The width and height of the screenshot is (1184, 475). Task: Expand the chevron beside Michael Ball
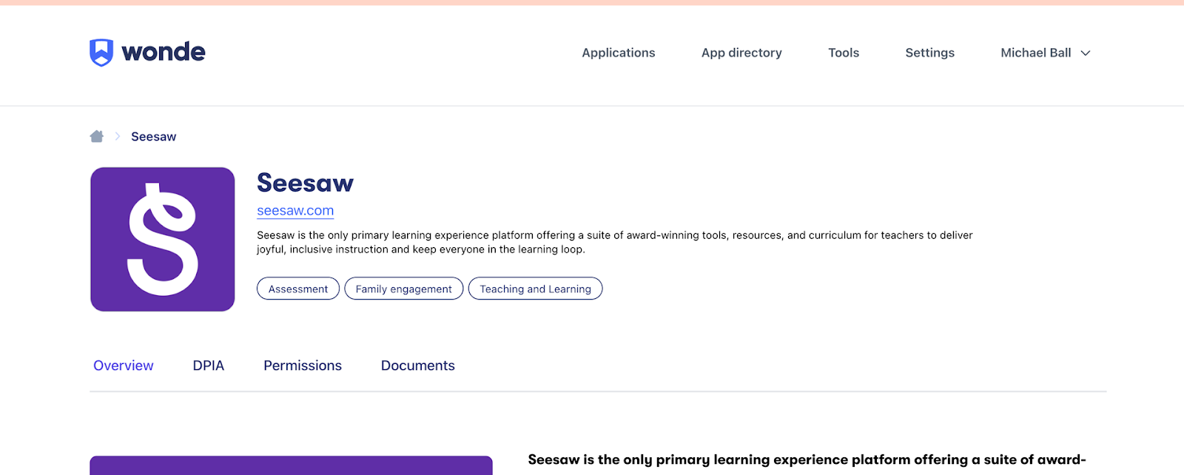[x=1086, y=53]
